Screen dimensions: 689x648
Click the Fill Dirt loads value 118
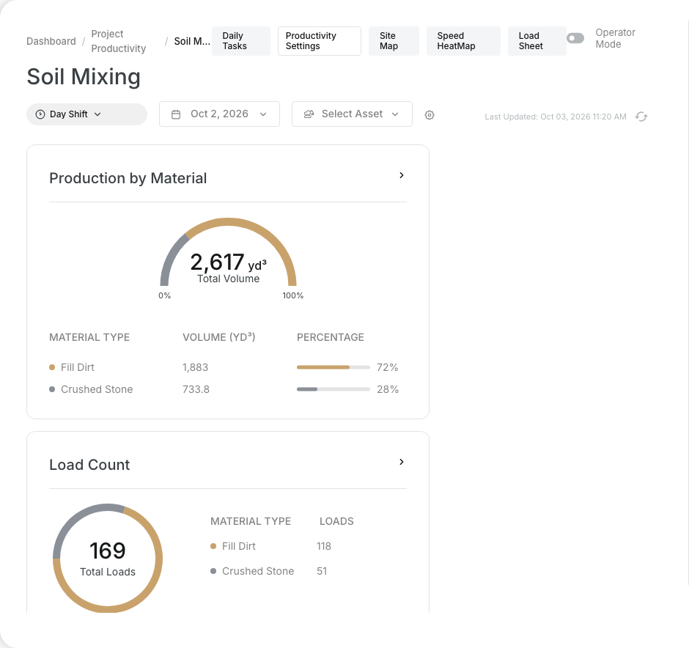(324, 546)
